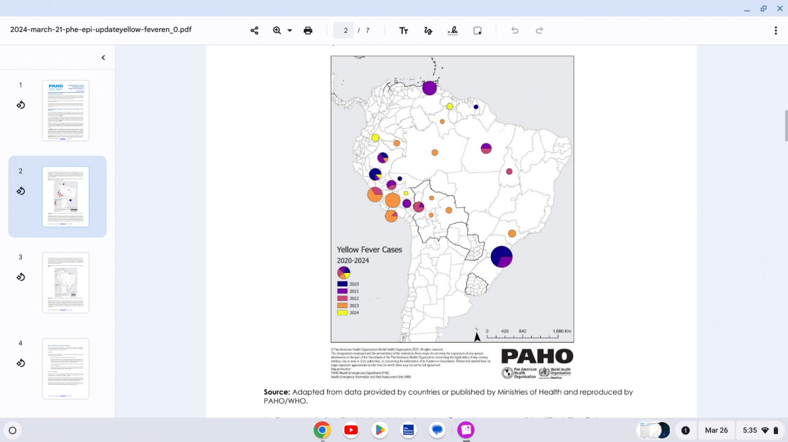The width and height of the screenshot is (788, 442).
Task: Choose the area selection tool
Action: click(x=477, y=30)
